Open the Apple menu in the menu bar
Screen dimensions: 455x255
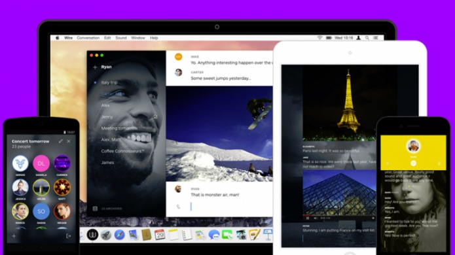click(x=58, y=38)
